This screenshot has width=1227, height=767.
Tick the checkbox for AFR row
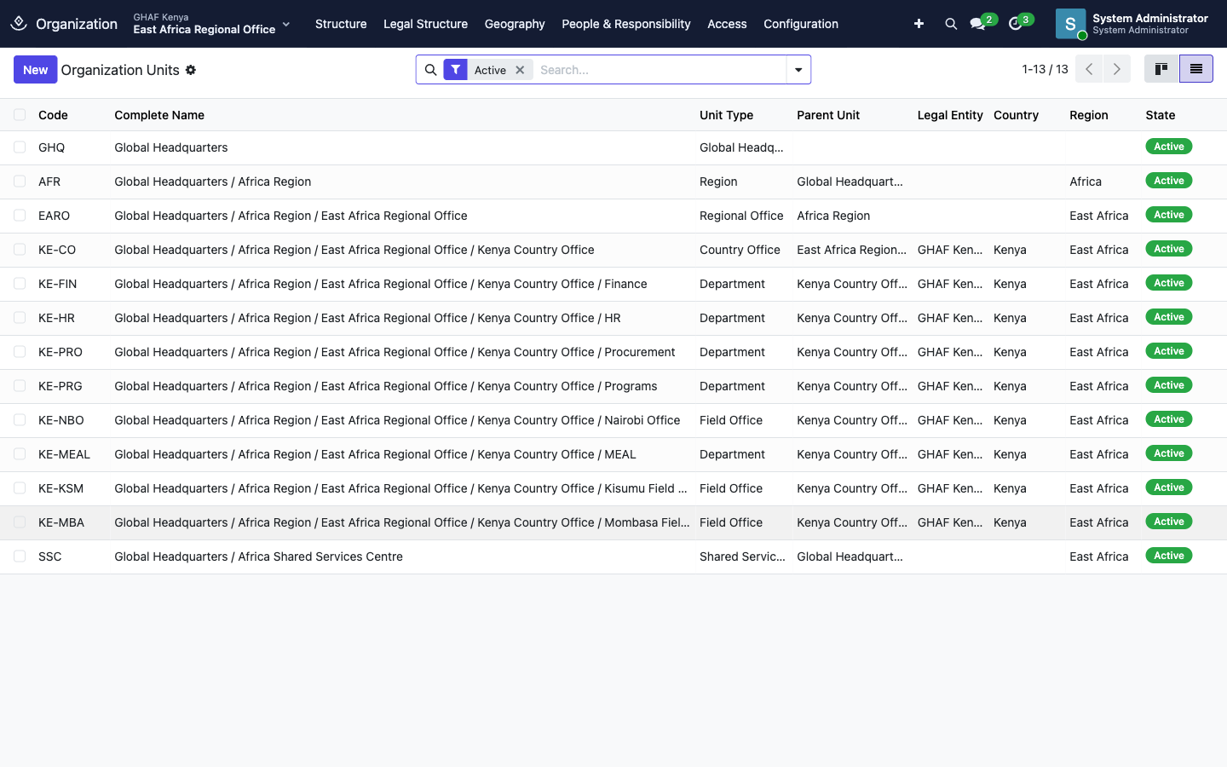(20, 181)
